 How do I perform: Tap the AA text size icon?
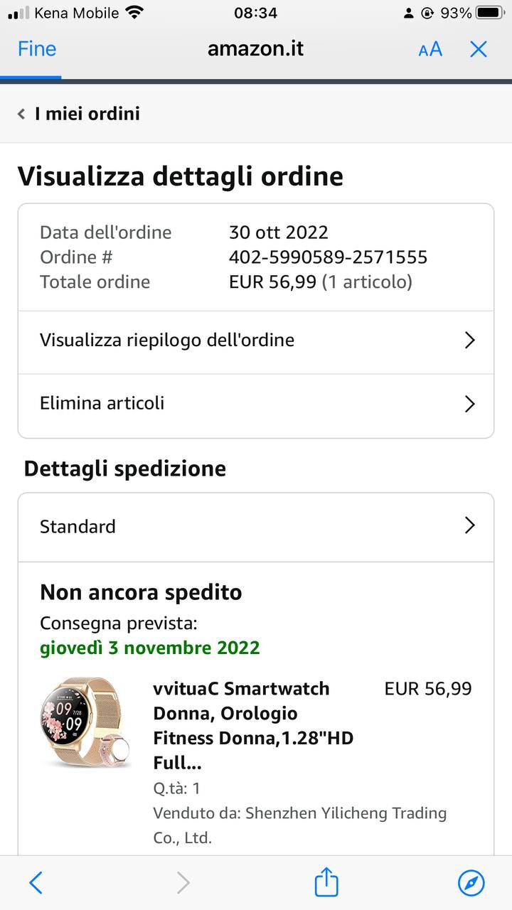[x=430, y=49]
